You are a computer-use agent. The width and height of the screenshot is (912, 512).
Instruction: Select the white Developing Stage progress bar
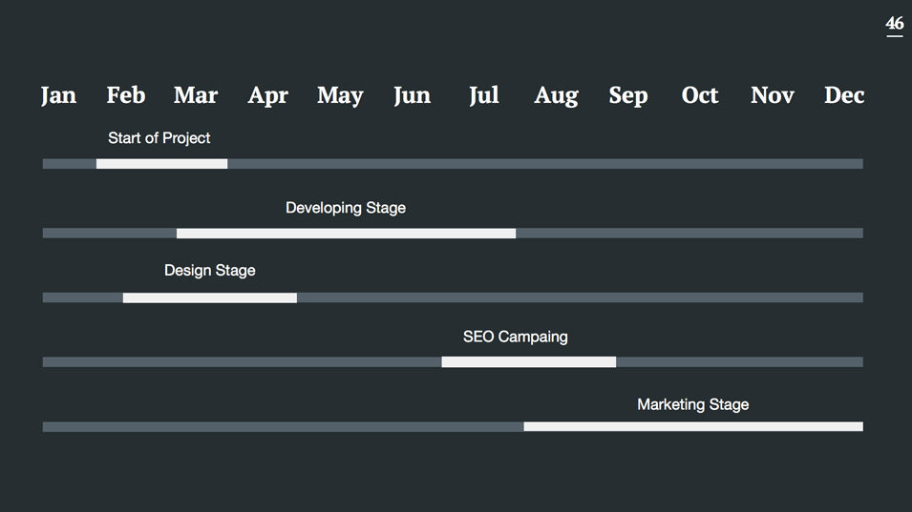pyautogui.click(x=346, y=234)
